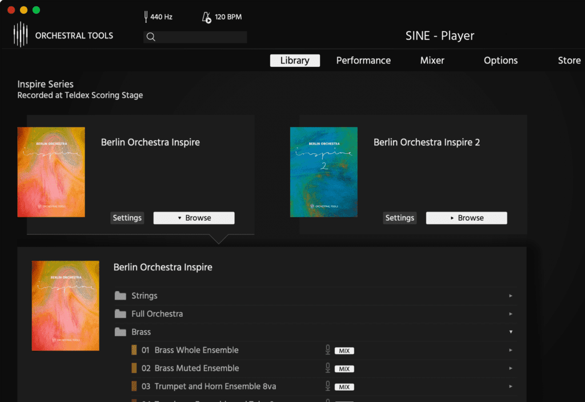Click the Orchestral Tools logo
The width and height of the screenshot is (585, 402).
pos(21,34)
